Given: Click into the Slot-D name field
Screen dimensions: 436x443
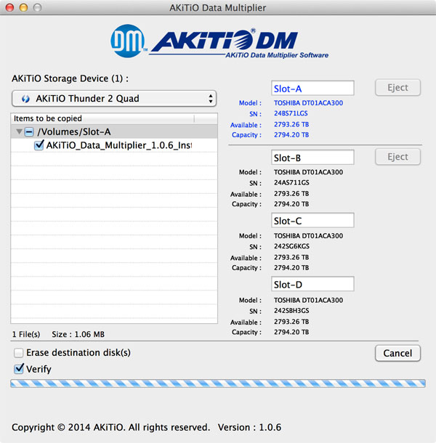Looking at the screenshot, I should (312, 283).
